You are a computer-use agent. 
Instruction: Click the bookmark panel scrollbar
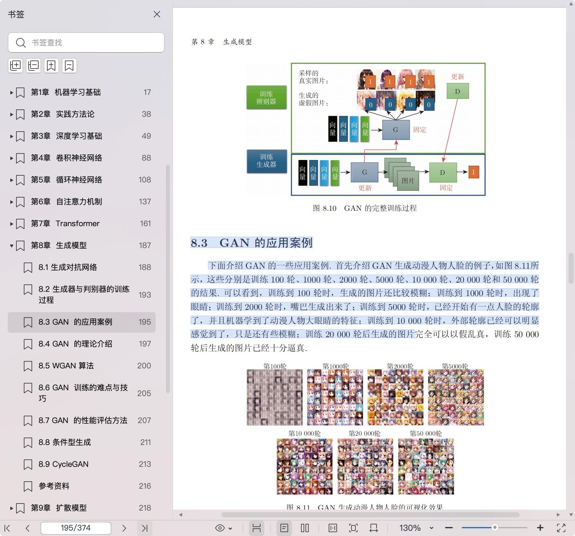pos(168,279)
